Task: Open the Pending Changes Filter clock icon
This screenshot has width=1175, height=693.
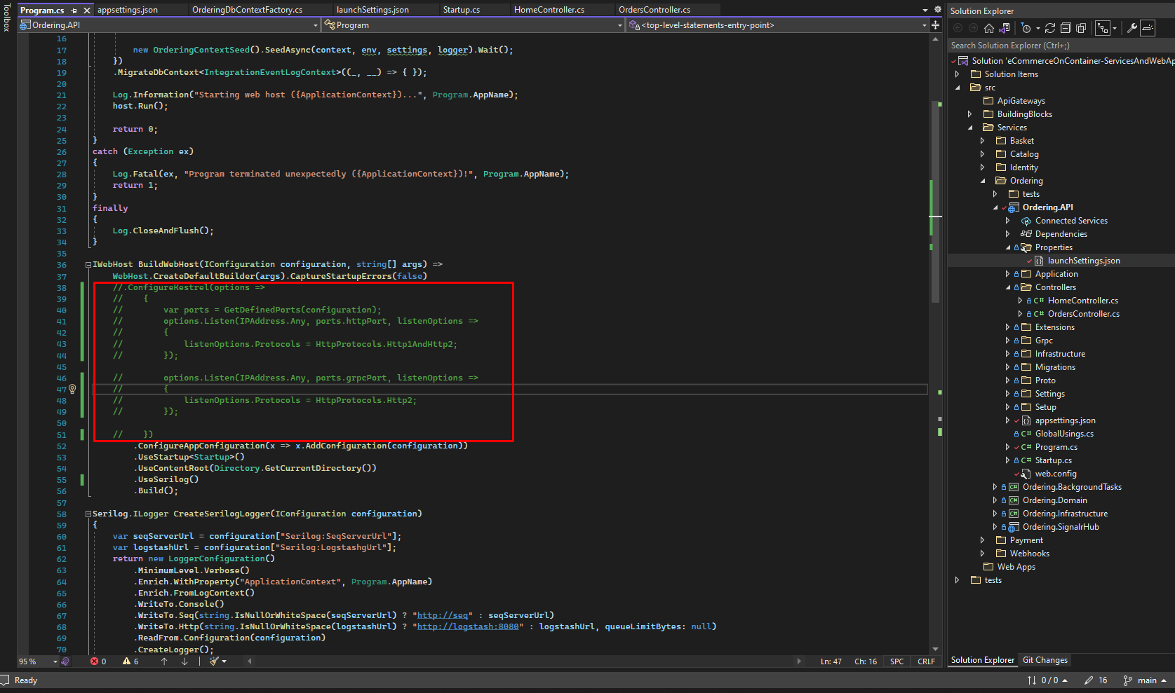Action: point(1026,29)
